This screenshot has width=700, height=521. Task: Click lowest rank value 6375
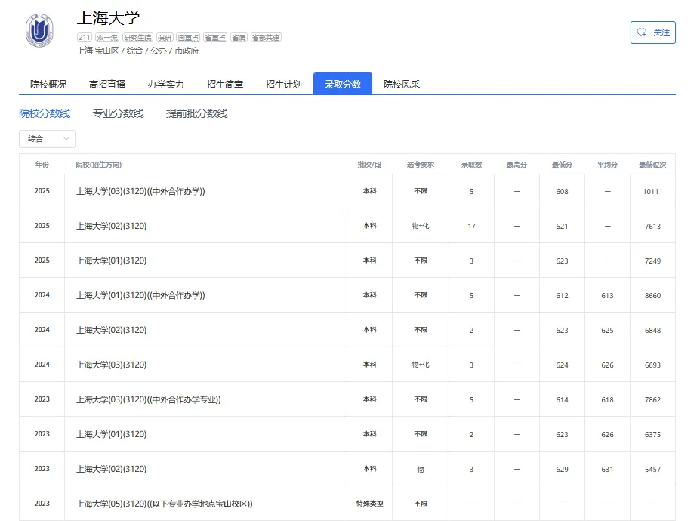click(x=652, y=434)
